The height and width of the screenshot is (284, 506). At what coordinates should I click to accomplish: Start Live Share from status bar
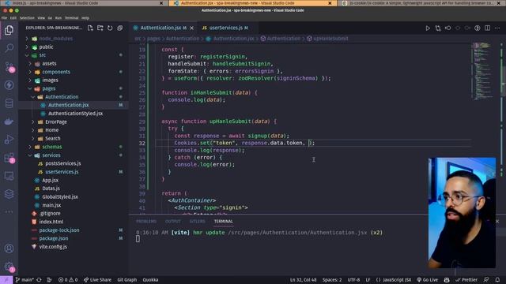coord(97,280)
